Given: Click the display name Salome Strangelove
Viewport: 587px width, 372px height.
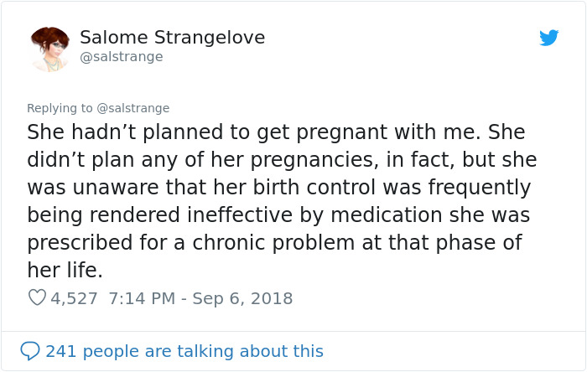Looking at the screenshot, I should click(172, 38).
